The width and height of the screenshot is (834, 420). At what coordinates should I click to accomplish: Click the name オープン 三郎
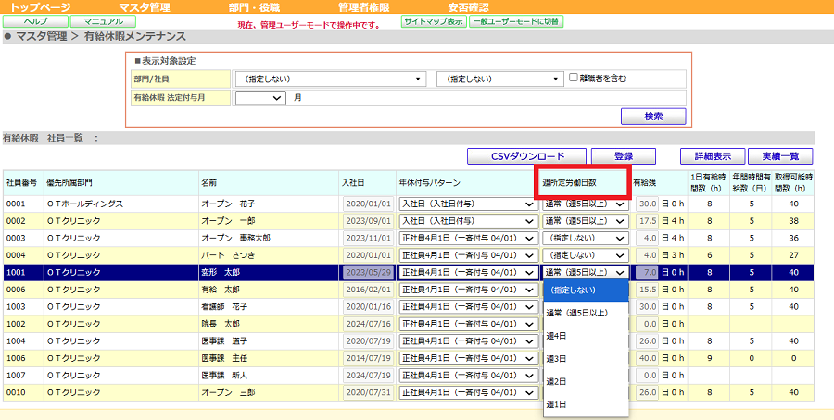[x=228, y=392]
